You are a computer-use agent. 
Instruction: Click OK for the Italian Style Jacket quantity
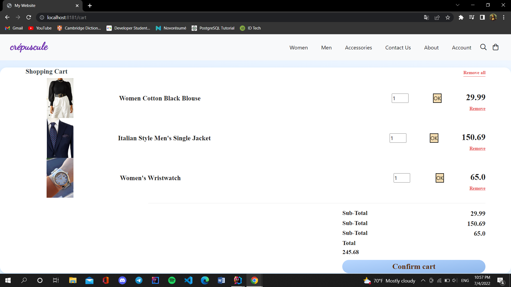(434, 138)
